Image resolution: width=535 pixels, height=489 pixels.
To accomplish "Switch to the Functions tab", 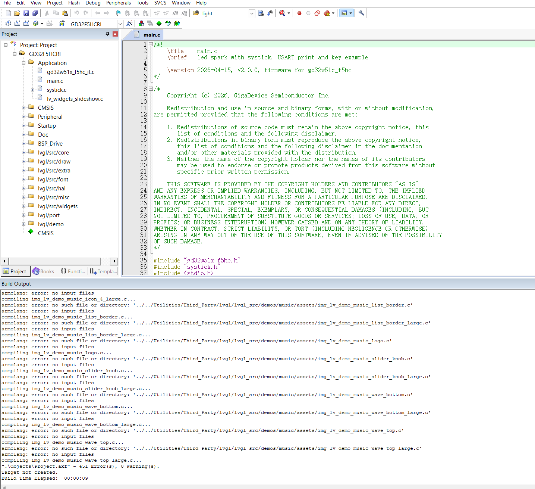I will tap(73, 271).
